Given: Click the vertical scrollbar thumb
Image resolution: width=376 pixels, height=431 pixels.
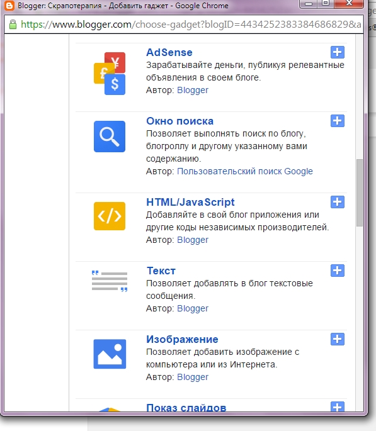Looking at the screenshot, I should tap(359, 193).
